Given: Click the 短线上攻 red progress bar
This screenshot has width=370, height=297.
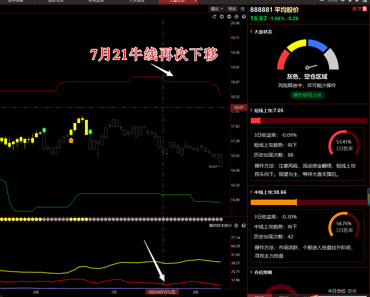Looking at the screenshot, I should (x=309, y=121).
